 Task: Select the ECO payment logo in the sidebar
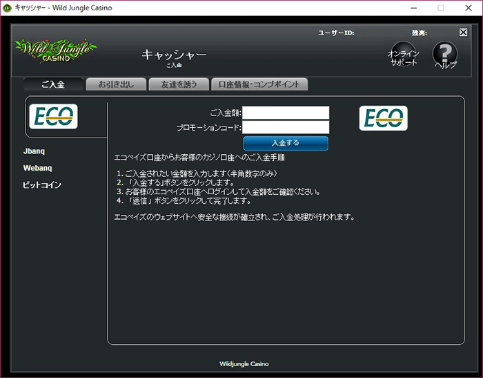click(53, 116)
